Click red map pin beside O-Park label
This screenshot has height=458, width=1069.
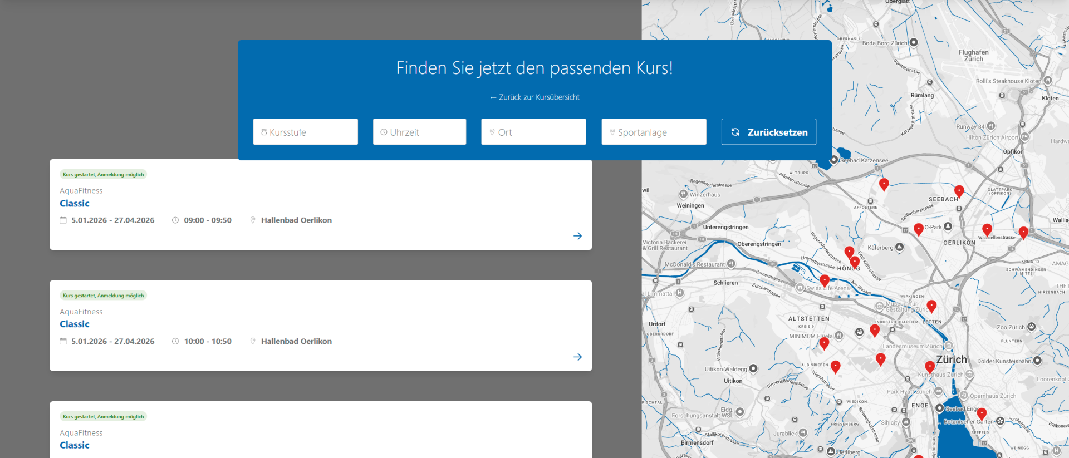919,229
